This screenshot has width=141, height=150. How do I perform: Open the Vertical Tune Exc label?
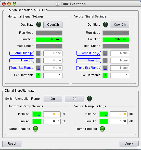point(89,61)
